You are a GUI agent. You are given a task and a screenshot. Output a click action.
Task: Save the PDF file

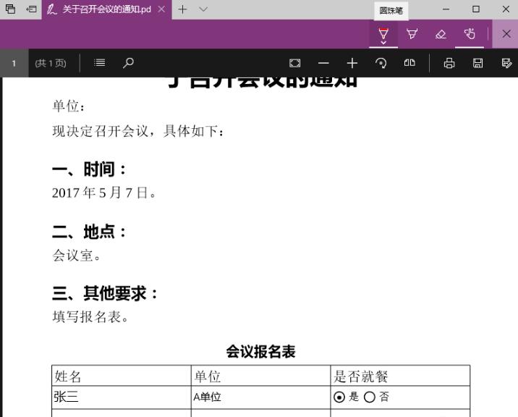pyautogui.click(x=477, y=63)
